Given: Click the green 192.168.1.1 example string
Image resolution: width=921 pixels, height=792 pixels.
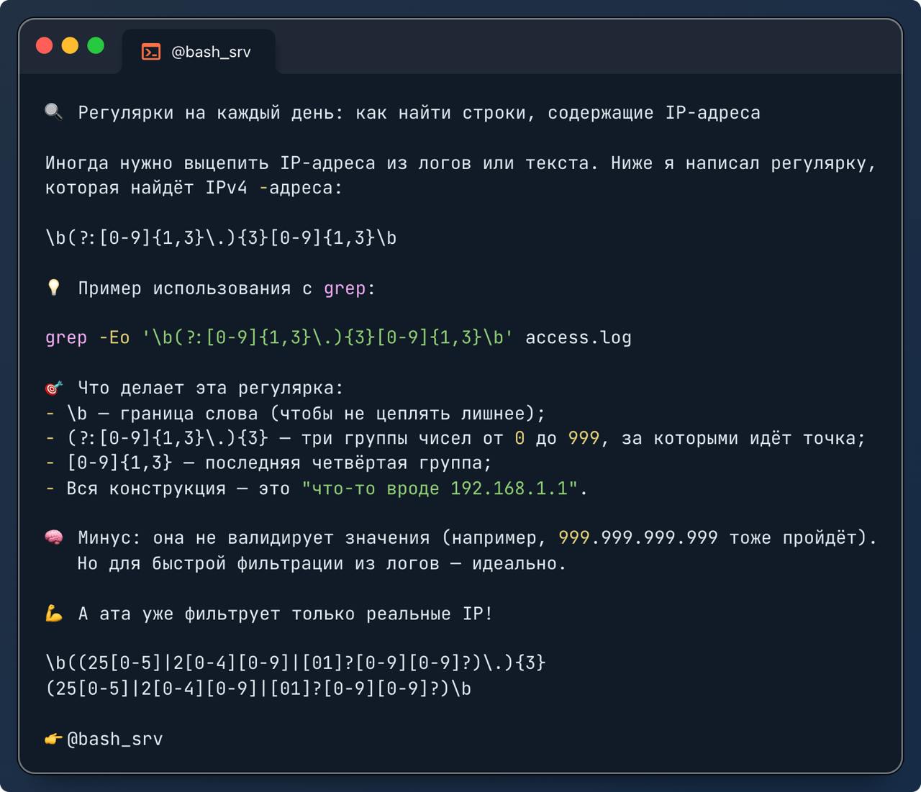Looking at the screenshot, I should [x=509, y=488].
